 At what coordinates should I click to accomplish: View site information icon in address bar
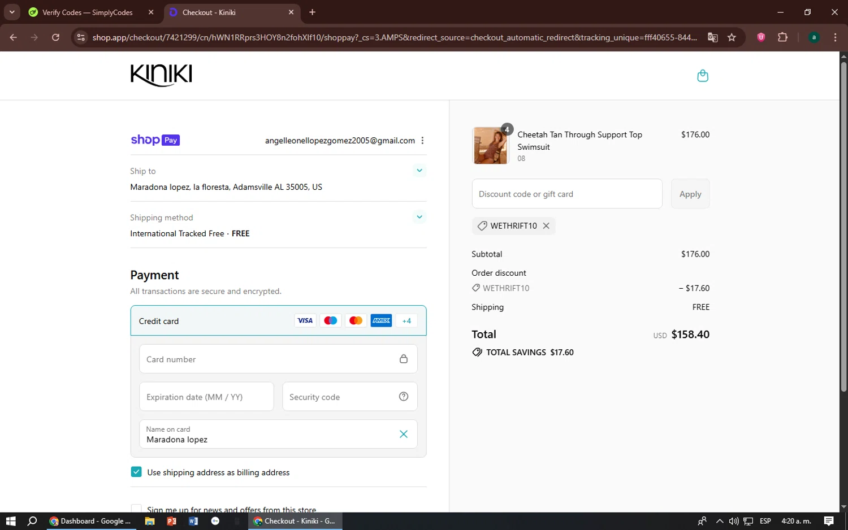point(81,37)
